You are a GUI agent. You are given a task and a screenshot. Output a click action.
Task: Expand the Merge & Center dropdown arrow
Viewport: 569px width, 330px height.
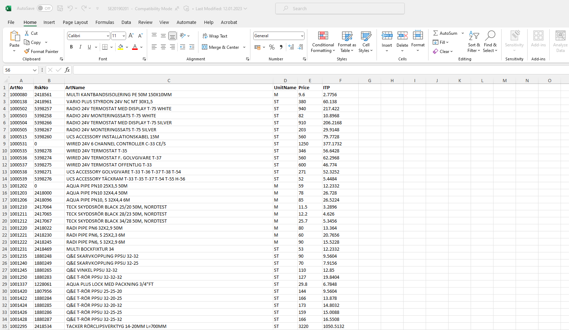pos(244,47)
